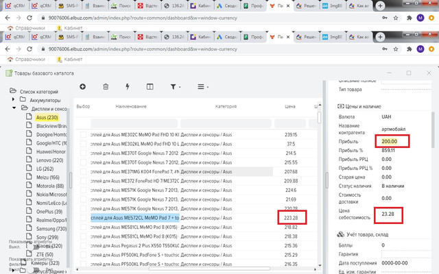This screenshot has height=274, width=439.
Task: Select the Asus ME572CL MeMO Pad 7 product name
Action: 135,218
